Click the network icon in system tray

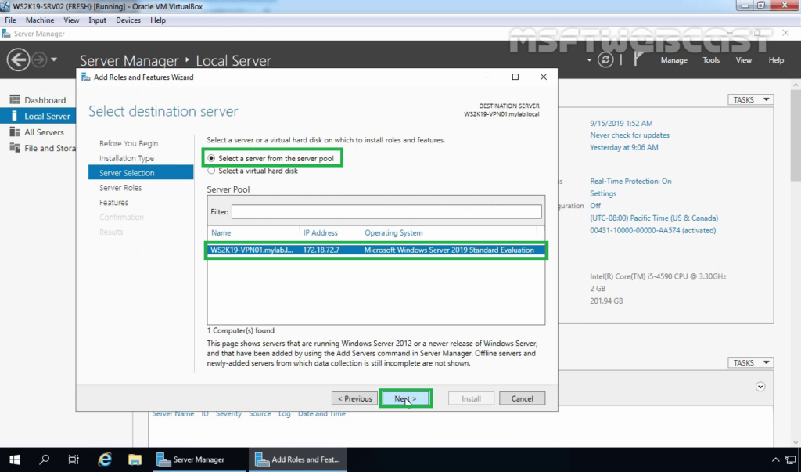tap(791, 459)
